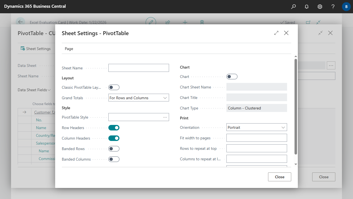Viewport: 353px width, 199px height.
Task: Collapse the Data Sheet Fields section
Action: [x=34, y=90]
